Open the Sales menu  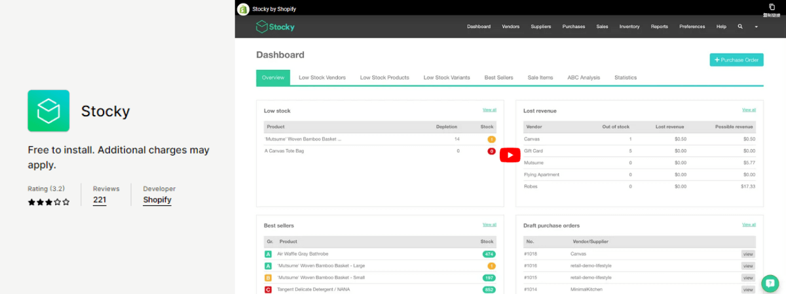[603, 27]
